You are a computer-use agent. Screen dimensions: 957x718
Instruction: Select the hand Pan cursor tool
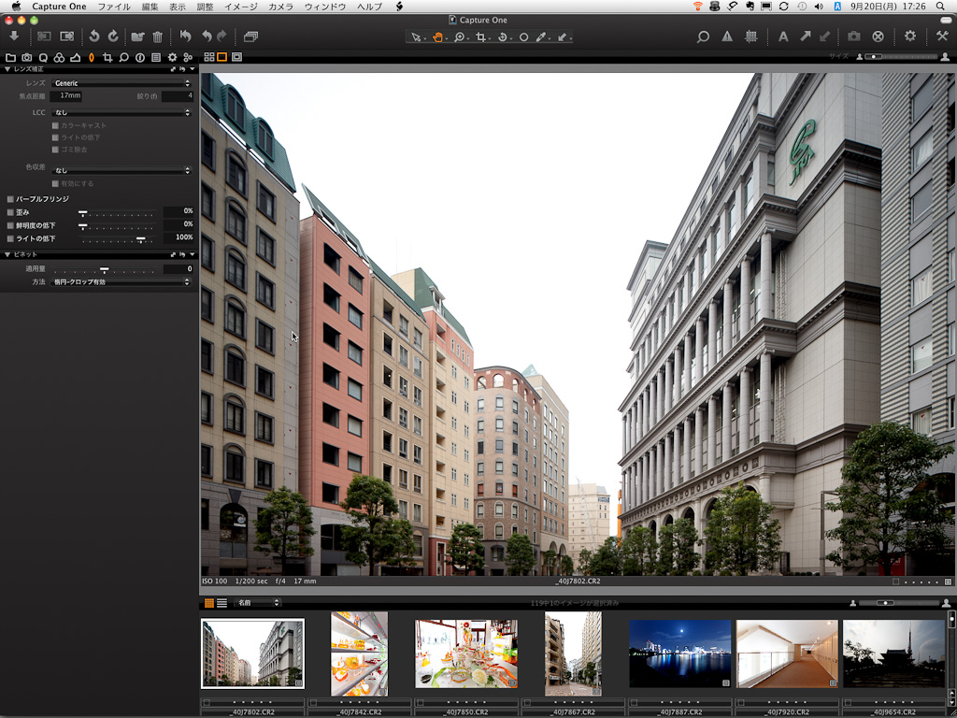tap(437, 37)
